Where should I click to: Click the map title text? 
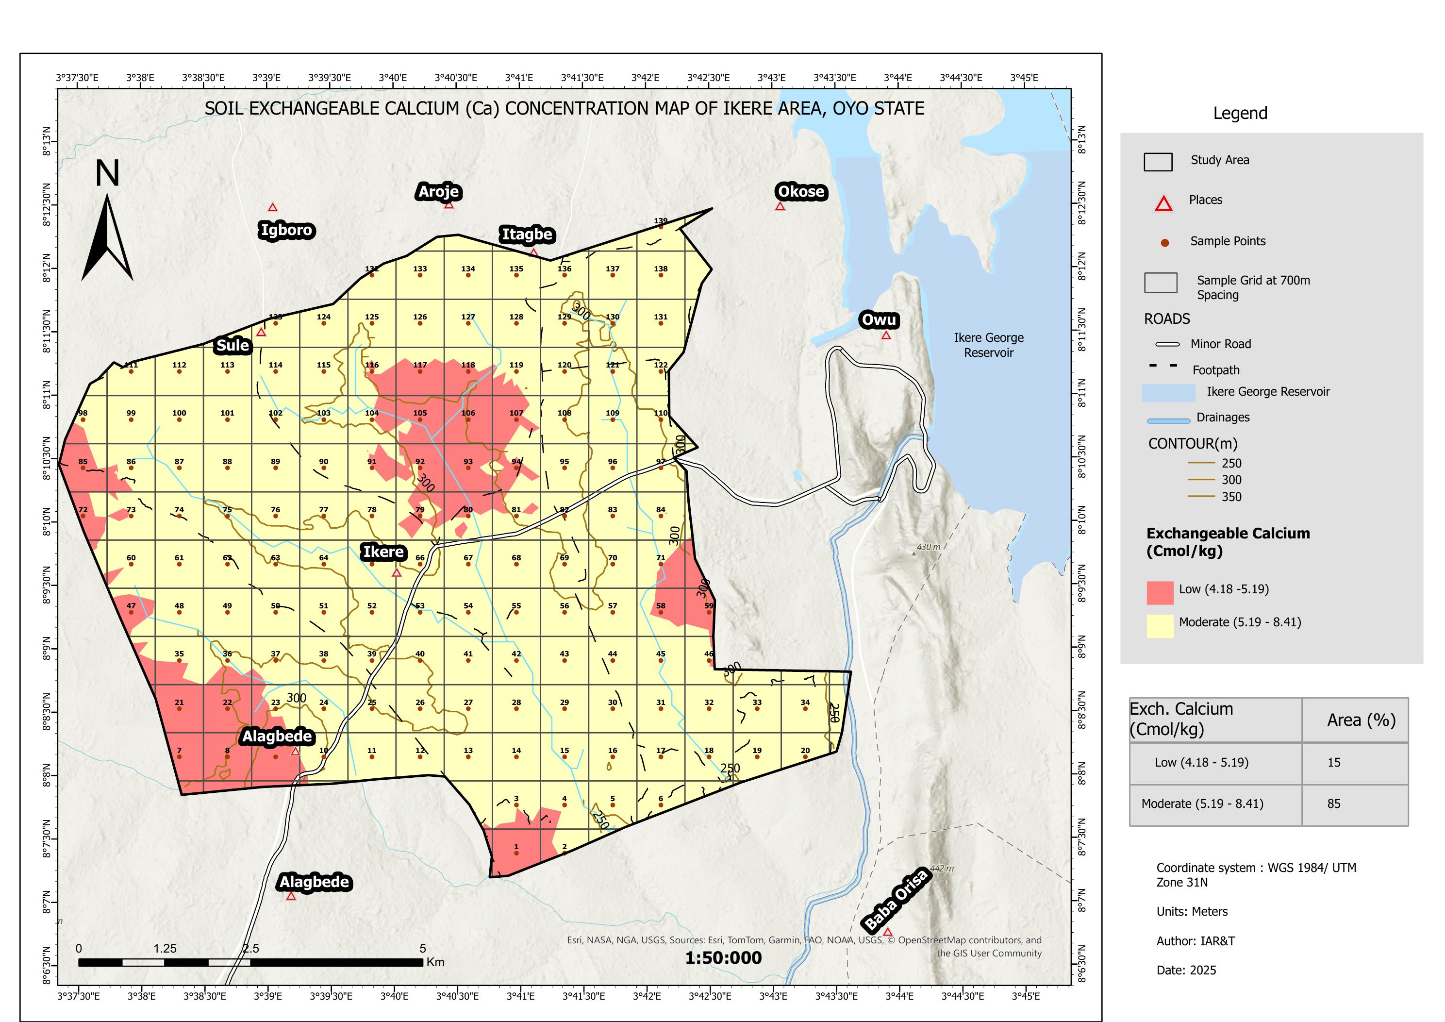coord(564,108)
